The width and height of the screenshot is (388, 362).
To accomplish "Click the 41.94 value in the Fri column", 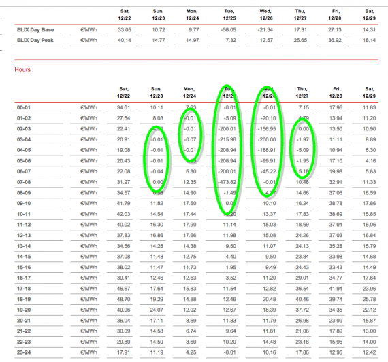I will [336, 289].
